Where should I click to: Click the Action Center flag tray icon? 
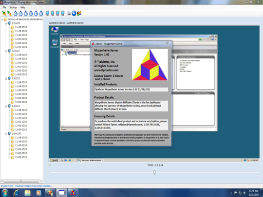236,193
